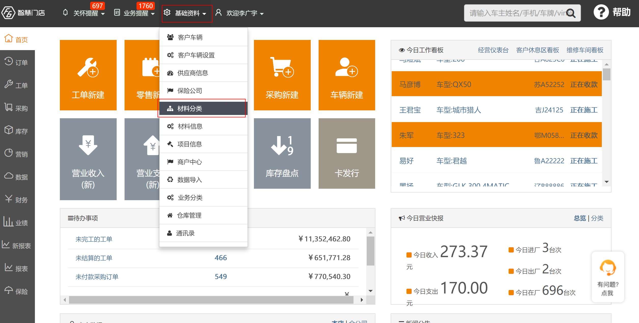This screenshot has width=639, height=323.
Task: Open 未结算的工单 link
Action: click(94, 258)
